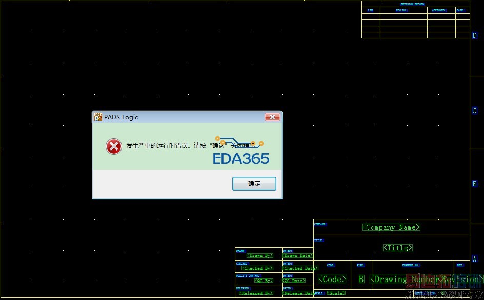Select the <QC By> field
This screenshot has width=484, height=300.
[x=264, y=281]
